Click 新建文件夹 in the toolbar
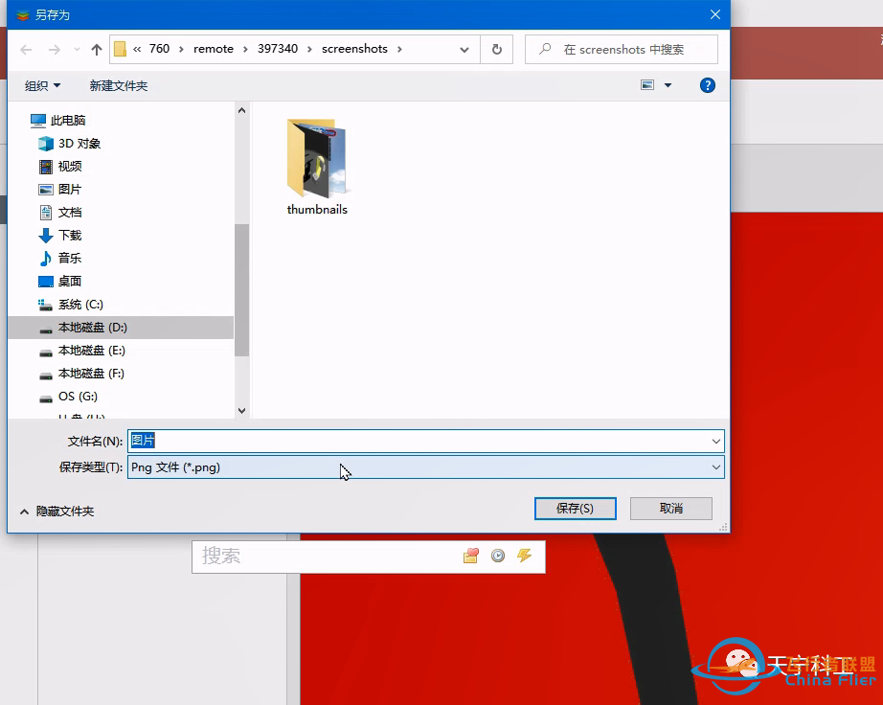This screenshot has width=883, height=705. point(119,86)
